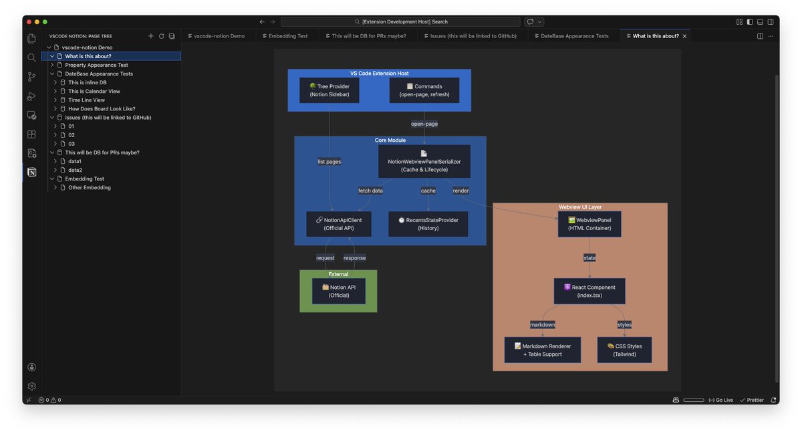The width and height of the screenshot is (802, 434).
Task: Switch to DateBase Appearance Tests tab
Action: pyautogui.click(x=574, y=36)
